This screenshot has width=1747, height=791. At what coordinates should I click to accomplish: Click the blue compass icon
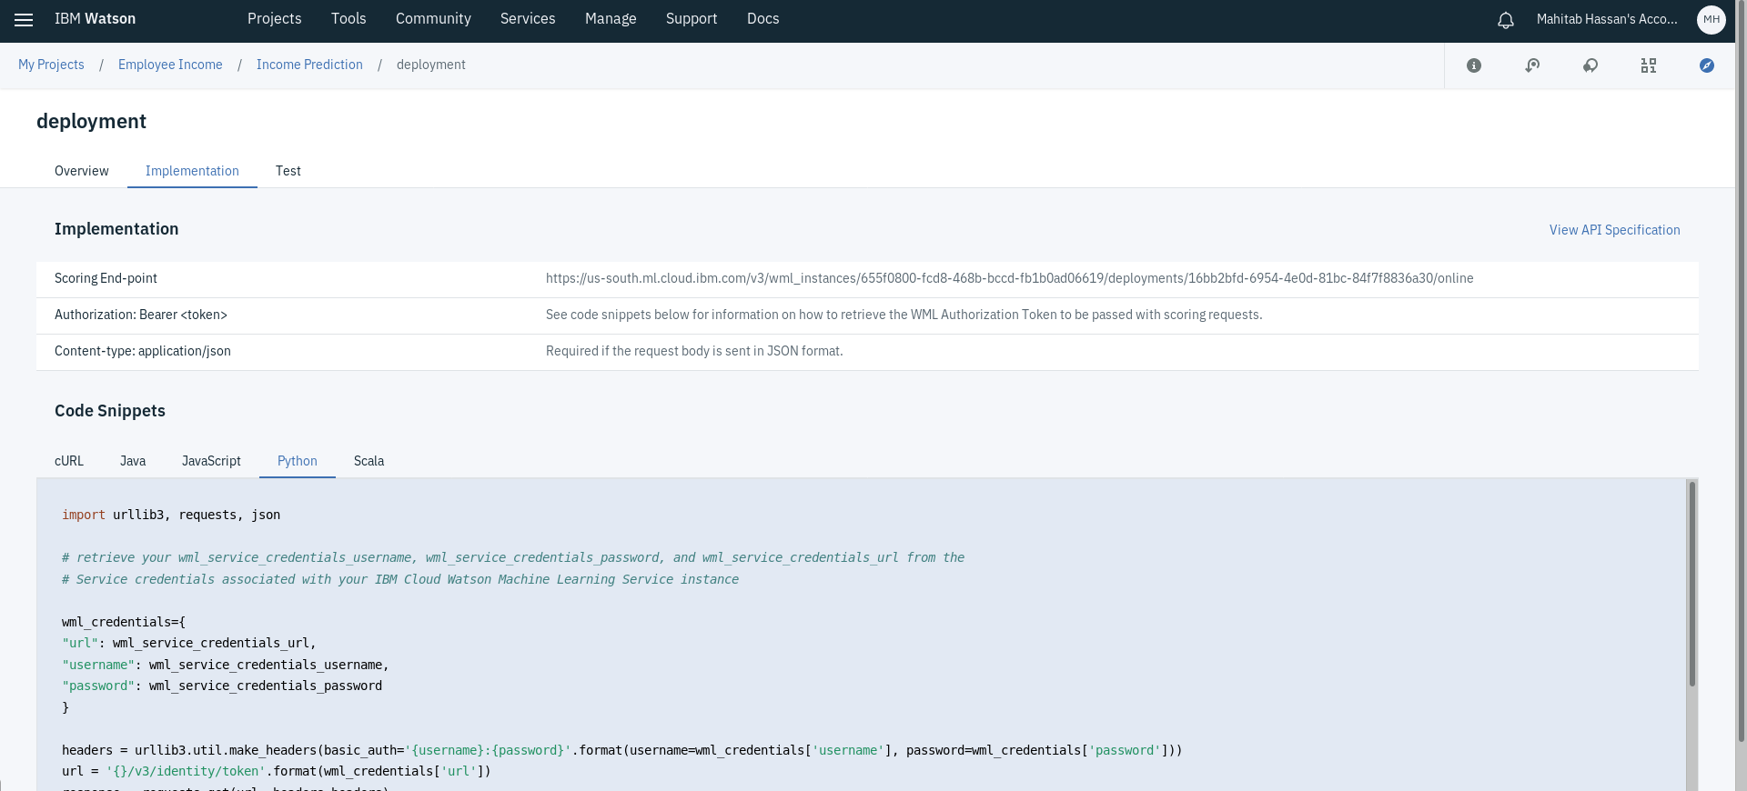point(1707,65)
